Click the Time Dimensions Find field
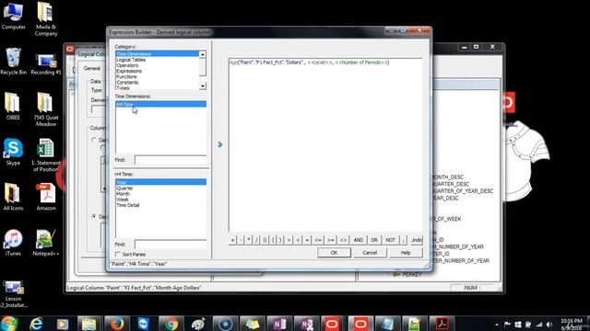Image resolution: width=590 pixels, height=331 pixels. (171, 160)
